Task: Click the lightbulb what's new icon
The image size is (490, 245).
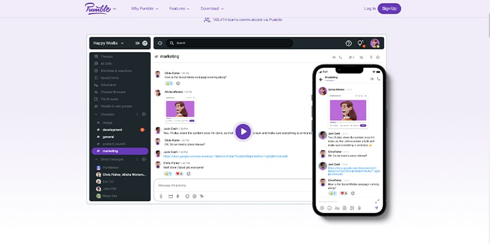Action: click(x=361, y=43)
